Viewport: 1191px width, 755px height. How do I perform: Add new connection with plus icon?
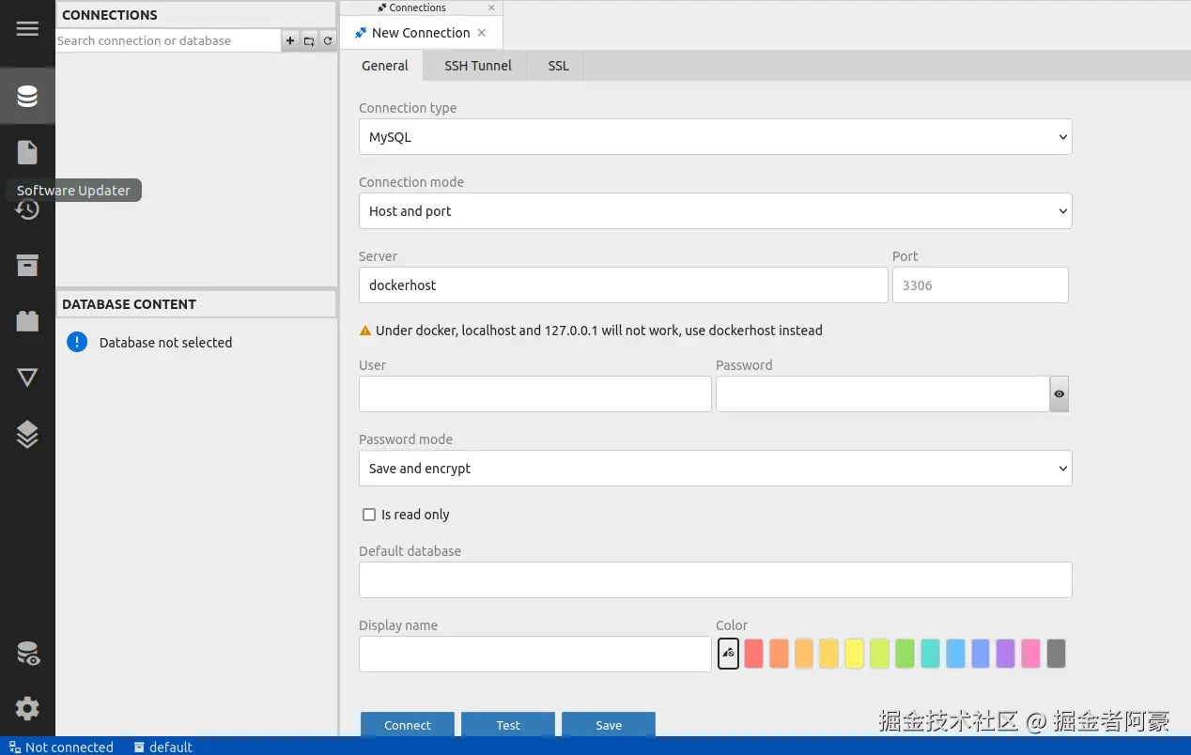(290, 40)
